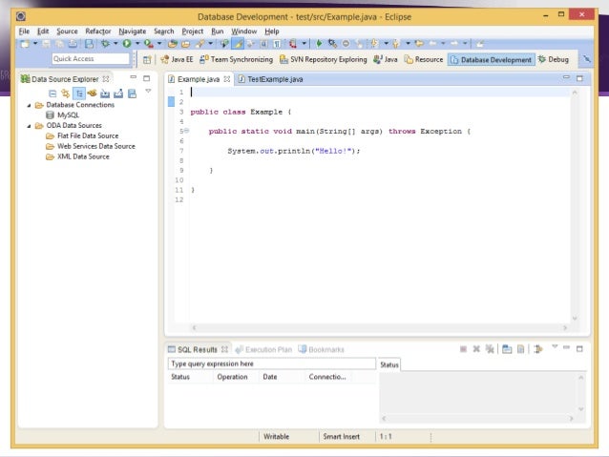Click the Open Perspective icon
Image resolution: width=609 pixels, height=457 pixels.
pos(147,59)
